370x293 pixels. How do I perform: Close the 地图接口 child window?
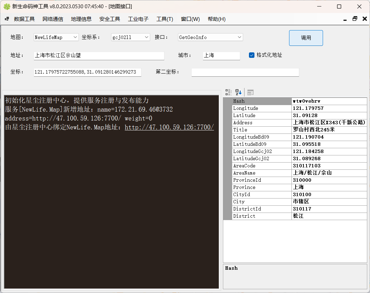point(365,19)
